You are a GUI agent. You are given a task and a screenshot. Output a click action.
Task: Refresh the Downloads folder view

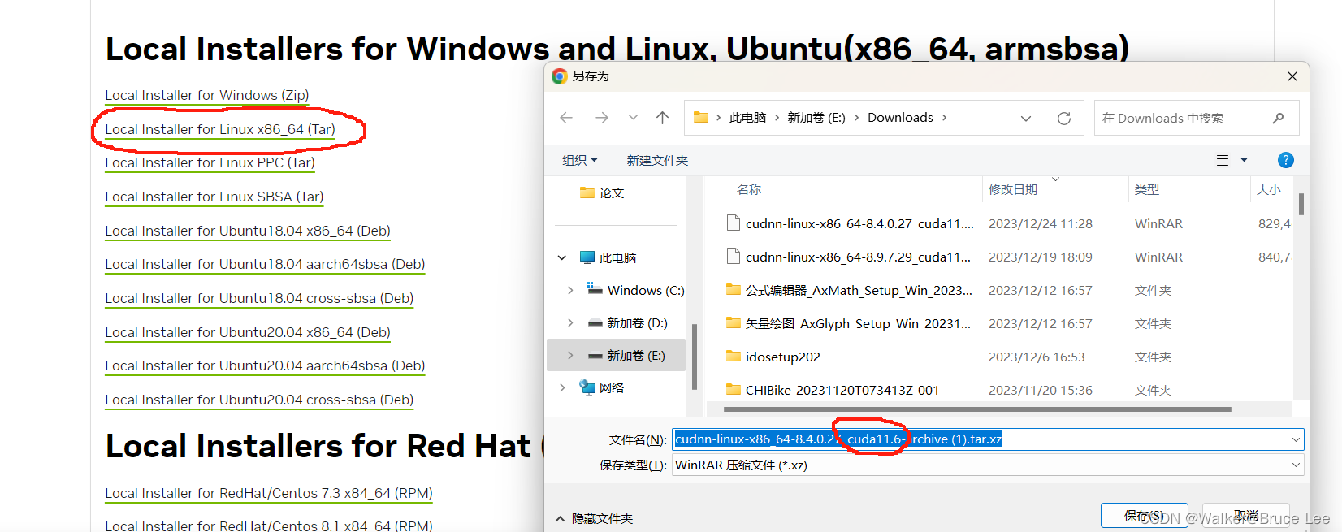pyautogui.click(x=1064, y=119)
